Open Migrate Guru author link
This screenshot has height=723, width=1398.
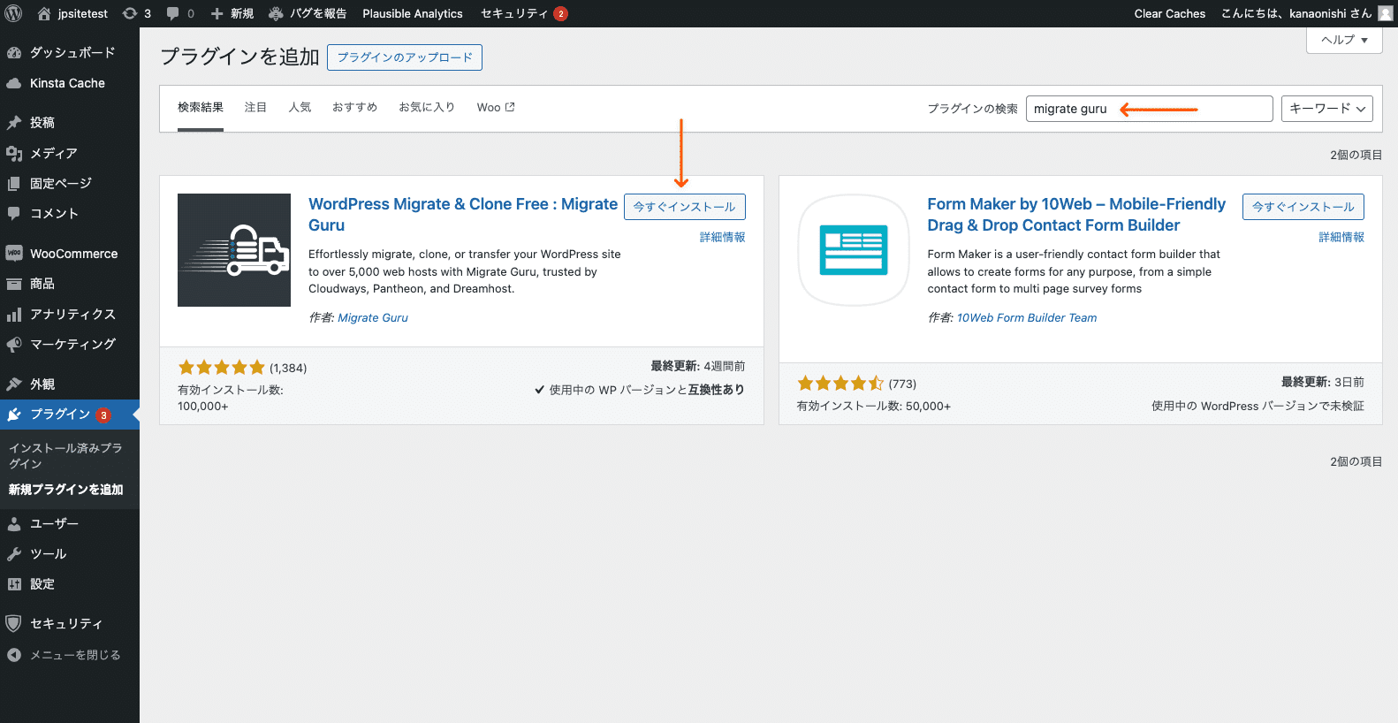pyautogui.click(x=373, y=318)
